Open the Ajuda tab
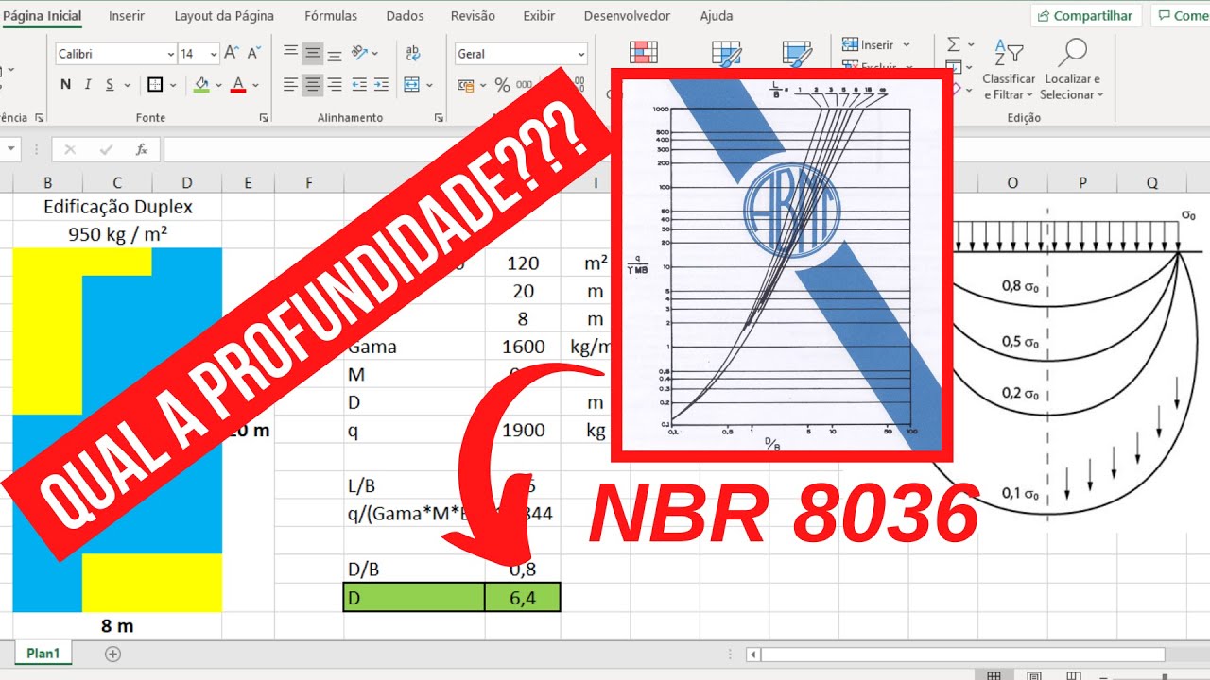This screenshot has height=680, width=1210. 716,16
